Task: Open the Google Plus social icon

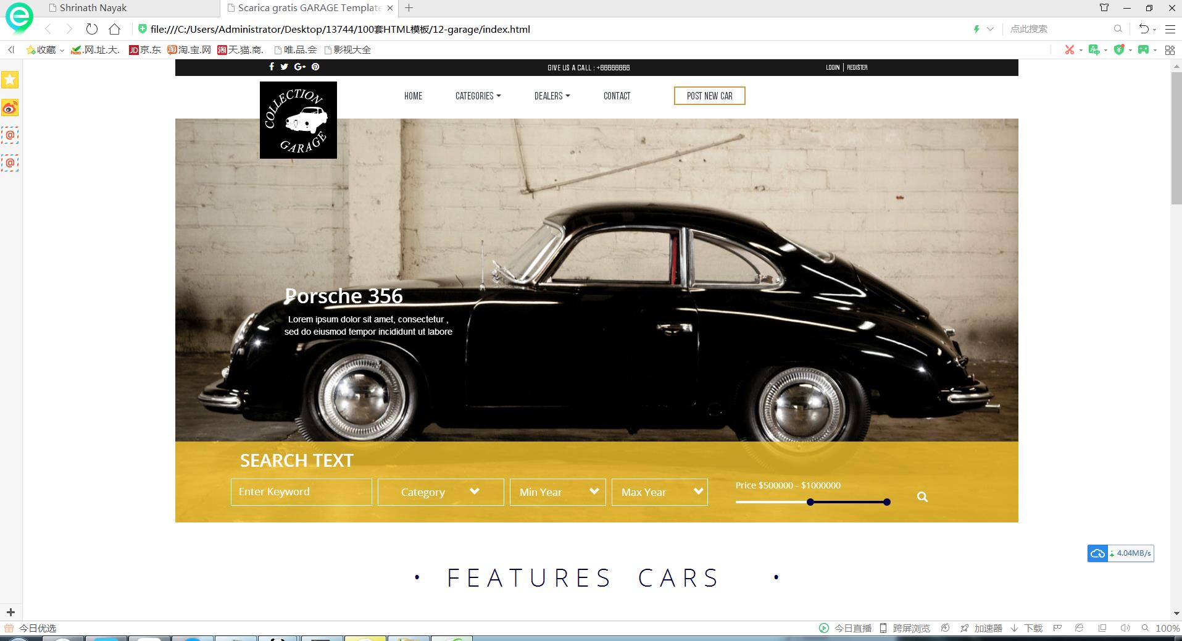Action: pos(300,67)
